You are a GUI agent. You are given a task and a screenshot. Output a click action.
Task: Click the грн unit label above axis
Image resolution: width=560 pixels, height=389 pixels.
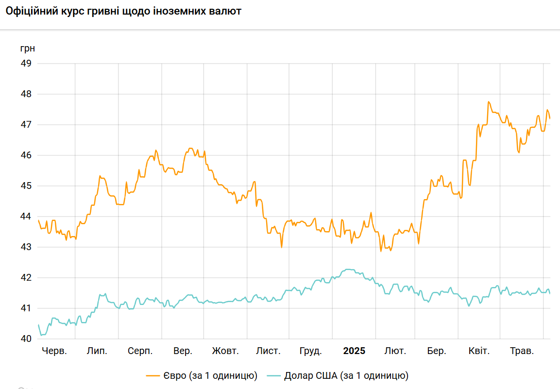coord(27,48)
